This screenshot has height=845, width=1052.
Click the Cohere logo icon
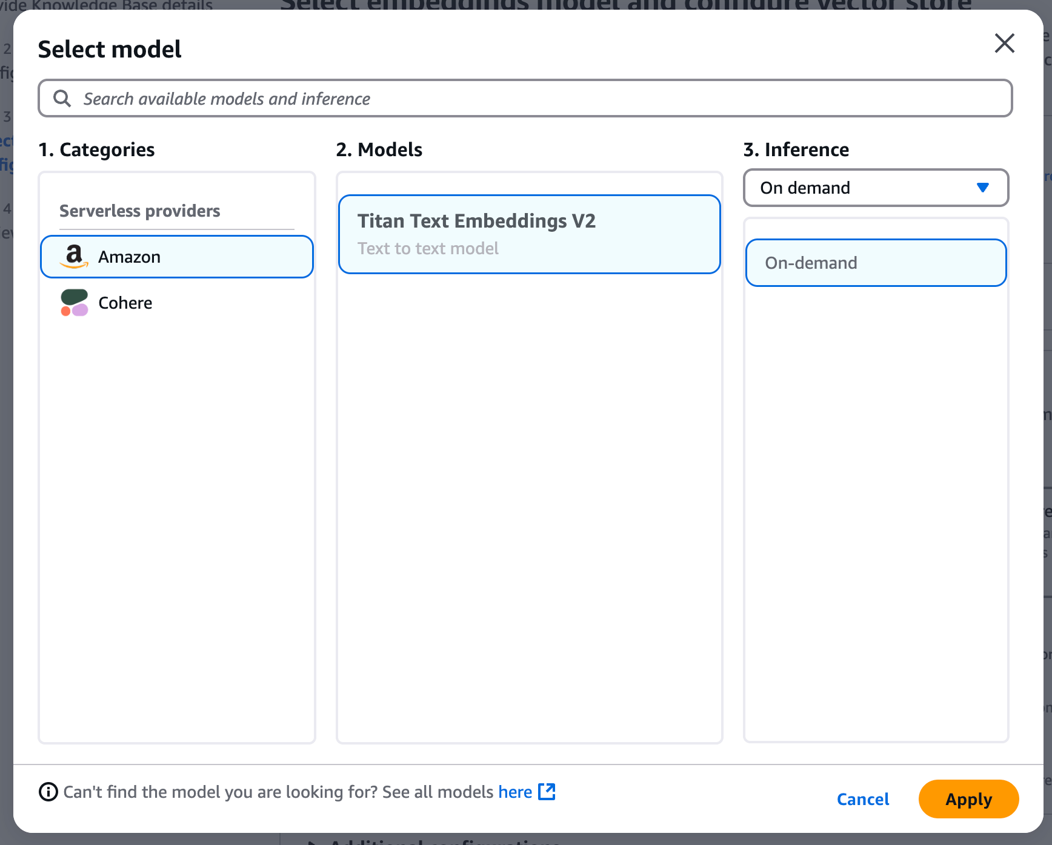(74, 303)
